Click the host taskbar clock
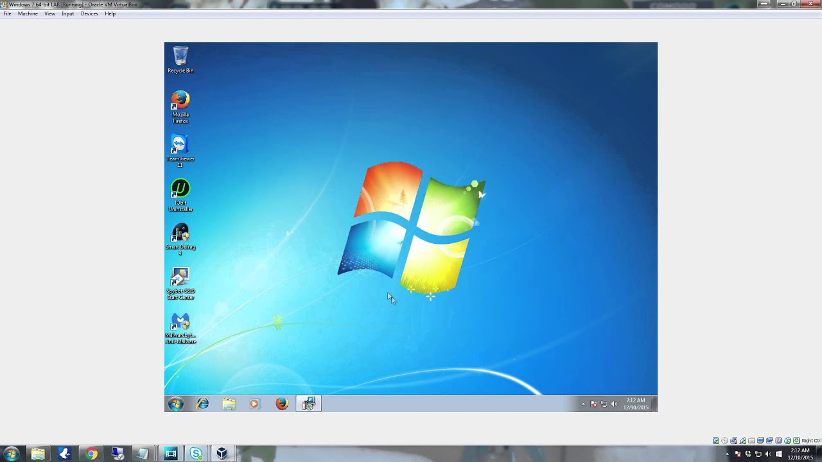822x462 pixels. pos(800,454)
